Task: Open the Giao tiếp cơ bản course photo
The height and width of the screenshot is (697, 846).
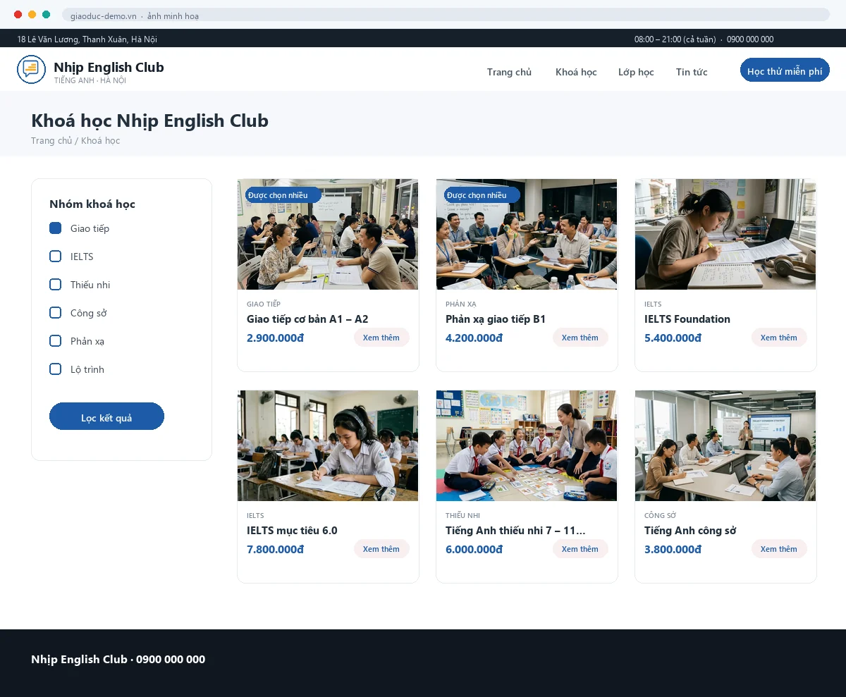Action: pyautogui.click(x=328, y=234)
